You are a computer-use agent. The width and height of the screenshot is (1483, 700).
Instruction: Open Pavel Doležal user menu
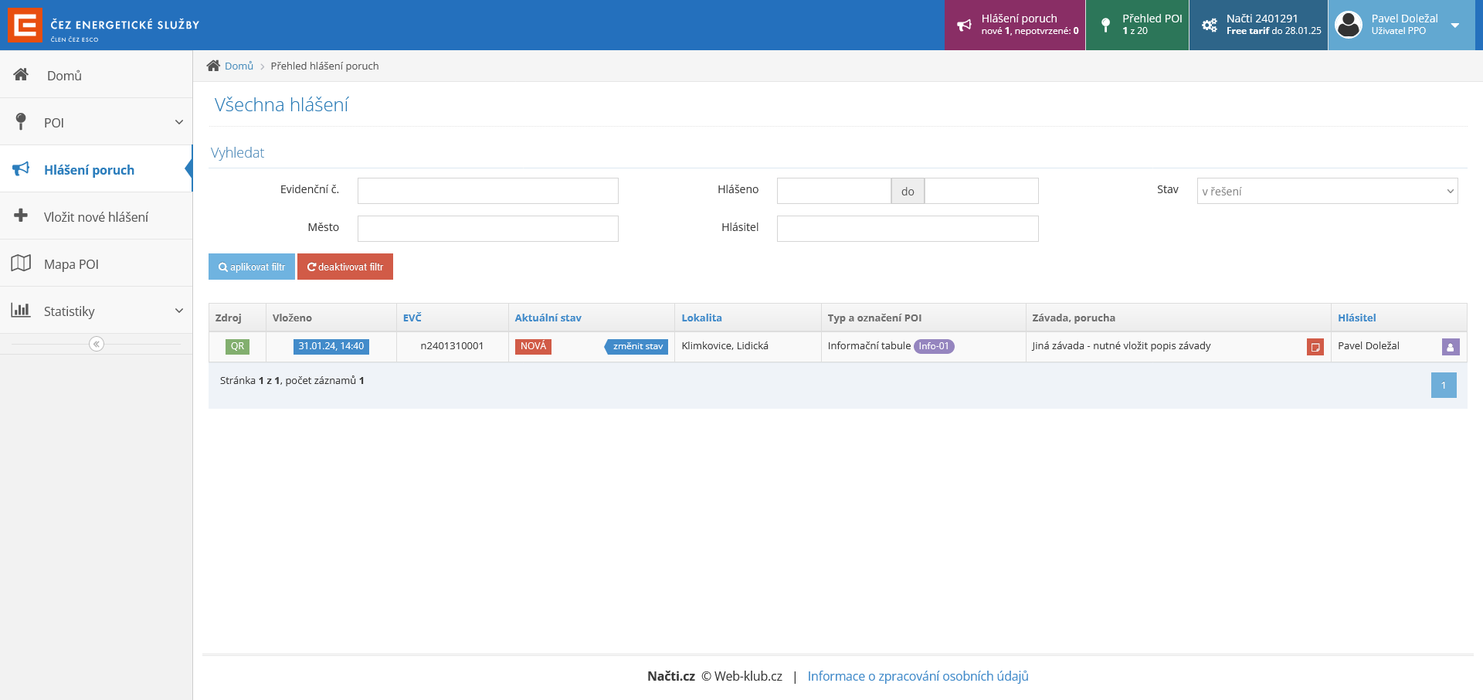pyautogui.click(x=1401, y=25)
